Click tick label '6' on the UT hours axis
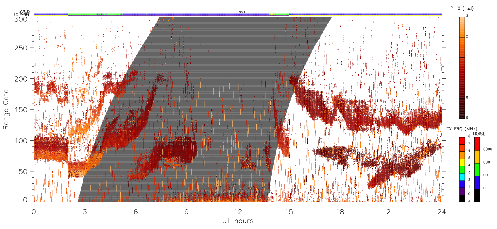This screenshot has width=497, height=229. [136, 211]
